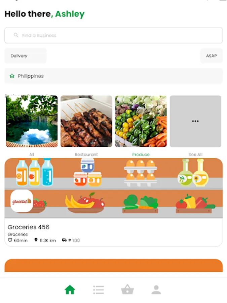This screenshot has width=227, height=303.
Task: Open the Home tab icon in bottom navigation
Action: (x=70, y=290)
